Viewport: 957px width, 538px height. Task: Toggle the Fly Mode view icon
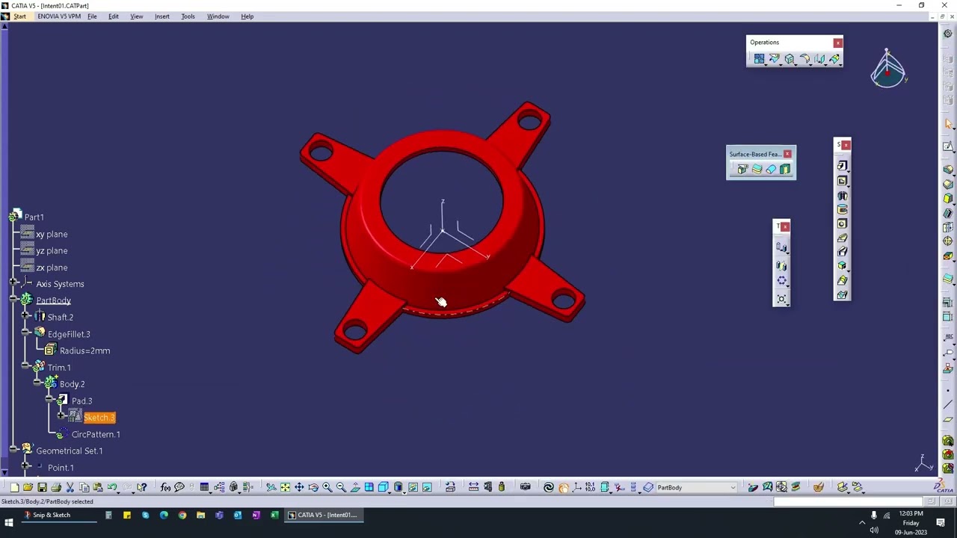(271, 487)
